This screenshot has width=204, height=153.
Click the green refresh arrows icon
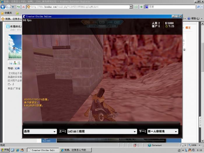[x=18, y=7]
